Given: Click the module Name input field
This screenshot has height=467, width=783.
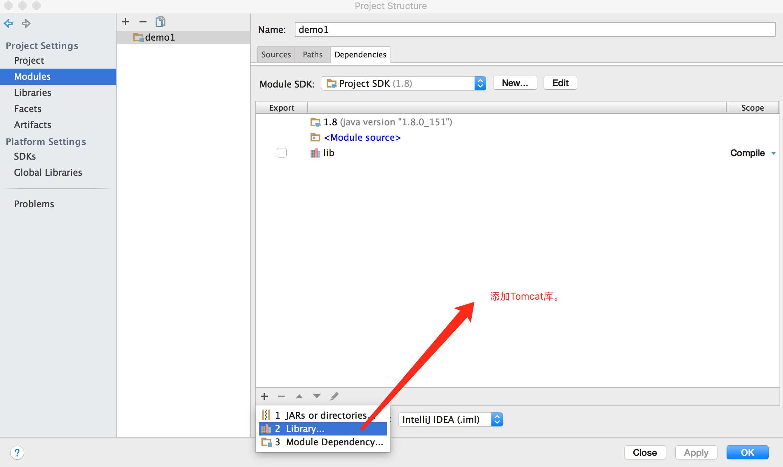Looking at the screenshot, I should tap(535, 29).
